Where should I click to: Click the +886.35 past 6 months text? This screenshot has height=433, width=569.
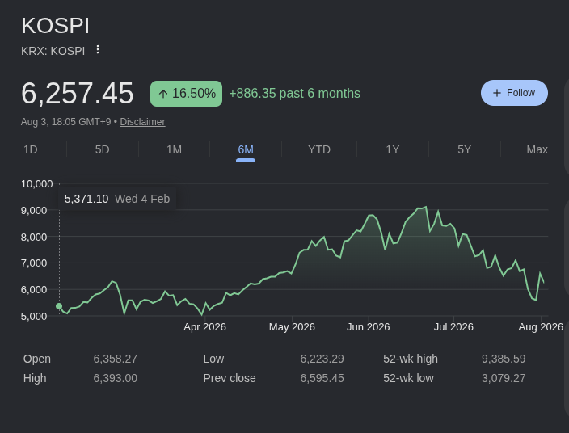[295, 94]
